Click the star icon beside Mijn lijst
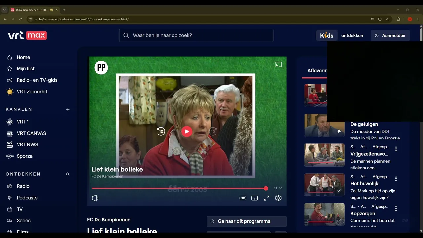Viewport: 423px width, 238px height. click(x=10, y=69)
